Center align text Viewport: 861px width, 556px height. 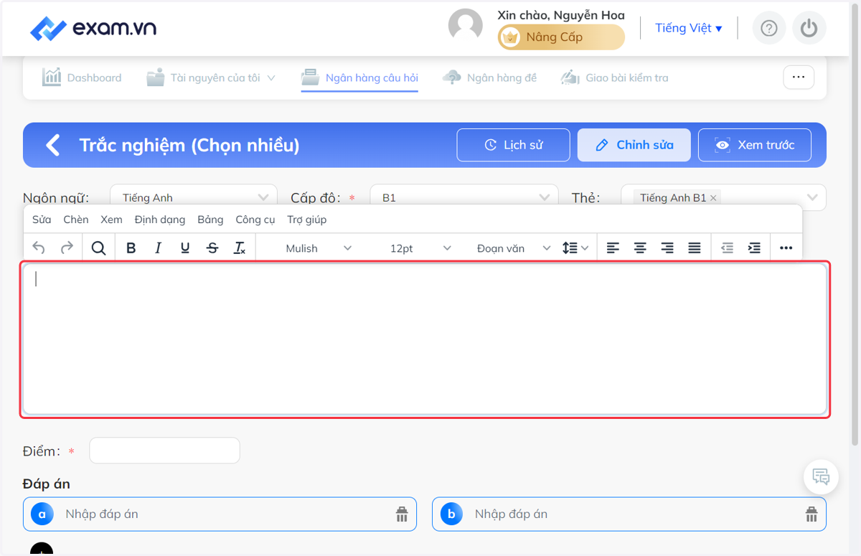640,248
